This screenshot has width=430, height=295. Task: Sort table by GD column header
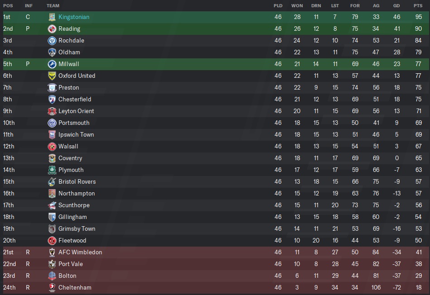pos(396,6)
